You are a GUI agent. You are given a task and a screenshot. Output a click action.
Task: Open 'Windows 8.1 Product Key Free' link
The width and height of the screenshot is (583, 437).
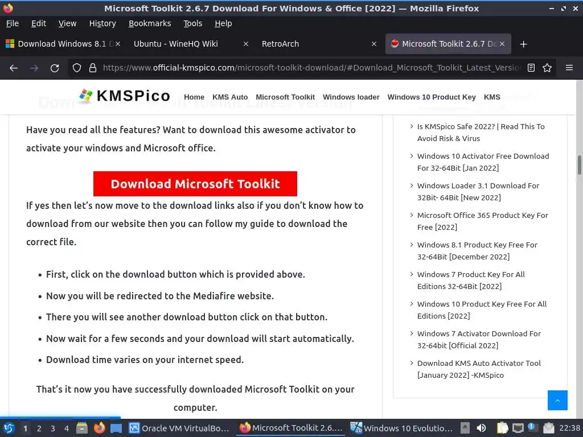click(477, 251)
